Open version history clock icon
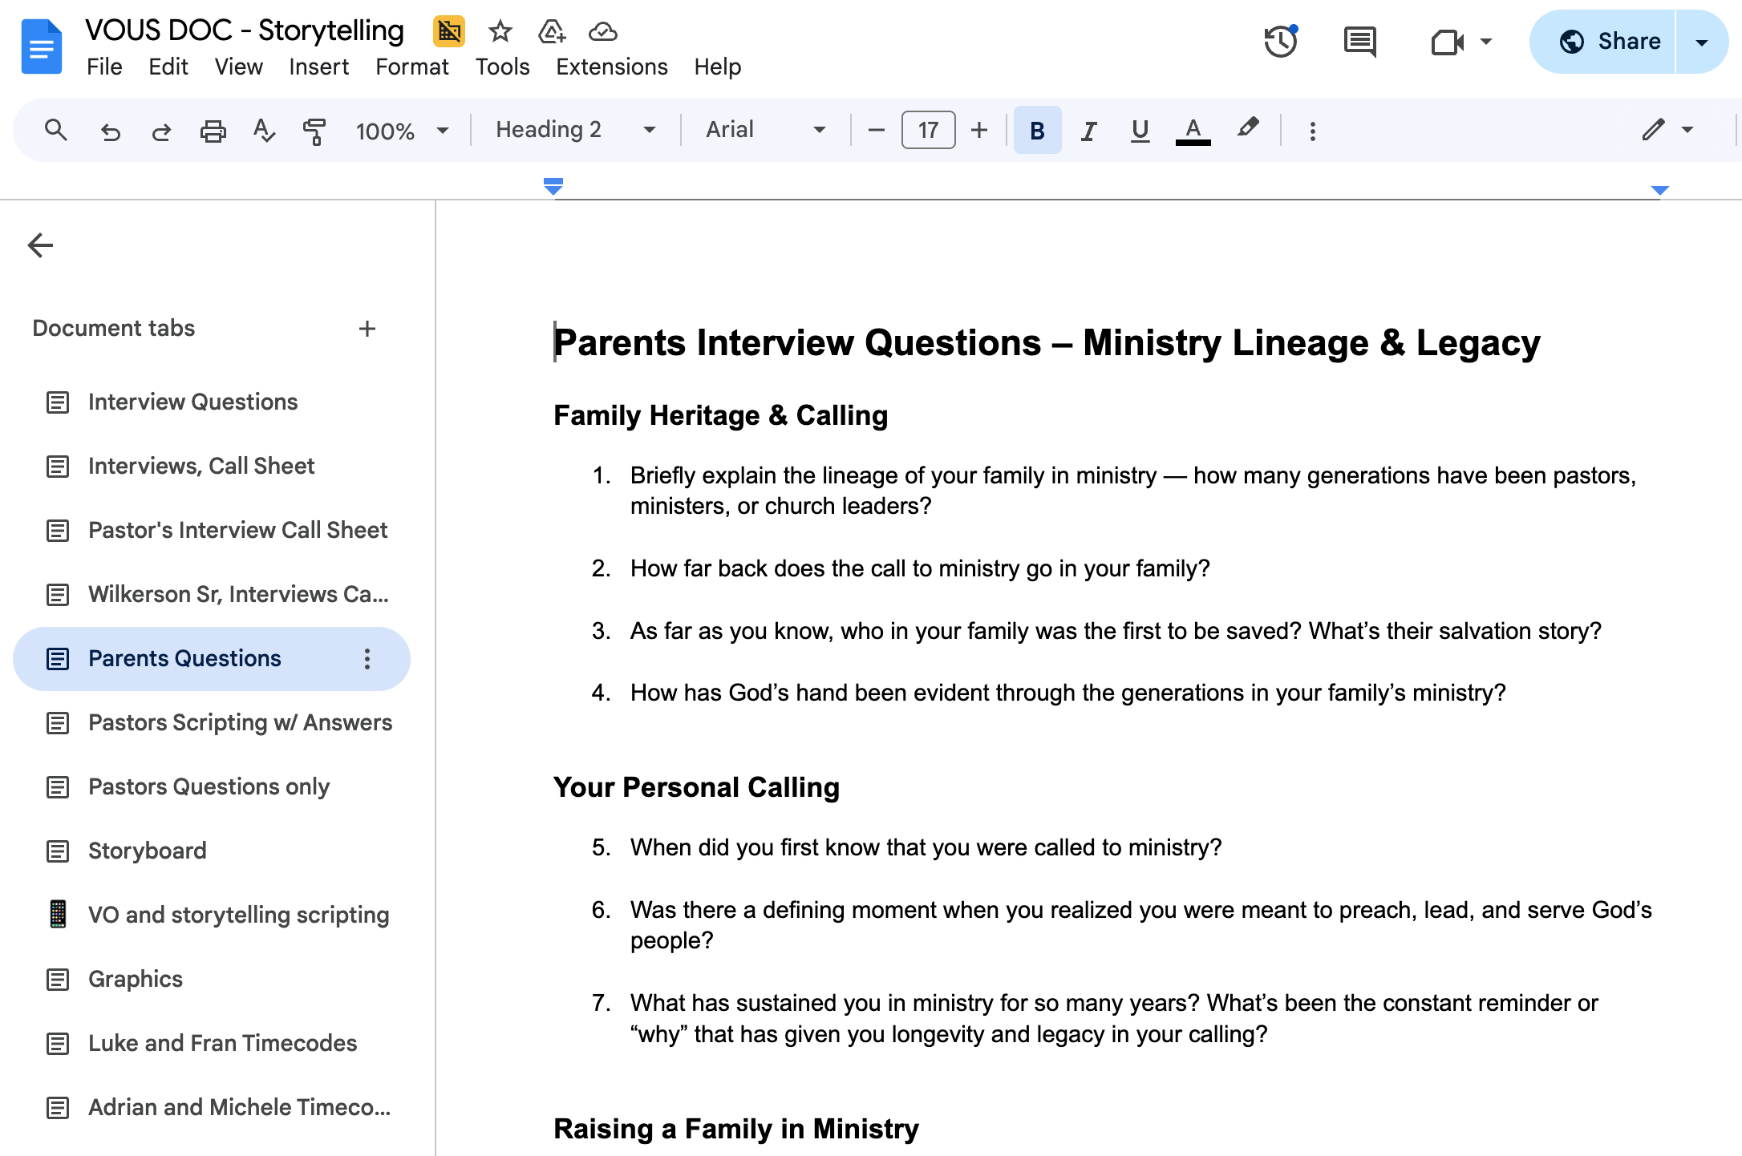The width and height of the screenshot is (1742, 1156). tap(1280, 42)
